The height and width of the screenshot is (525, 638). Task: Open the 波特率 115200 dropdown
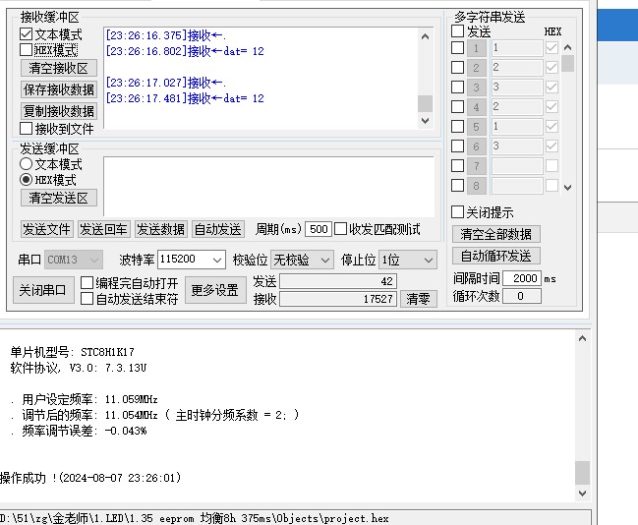click(192, 260)
